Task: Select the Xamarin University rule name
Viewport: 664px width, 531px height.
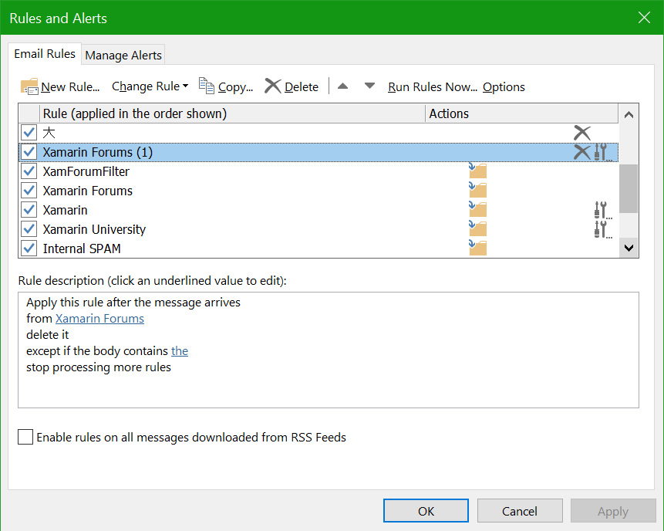Action: pyautogui.click(x=94, y=229)
